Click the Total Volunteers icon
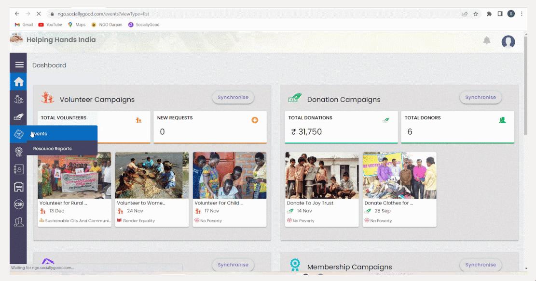The width and height of the screenshot is (536, 281). tap(138, 120)
